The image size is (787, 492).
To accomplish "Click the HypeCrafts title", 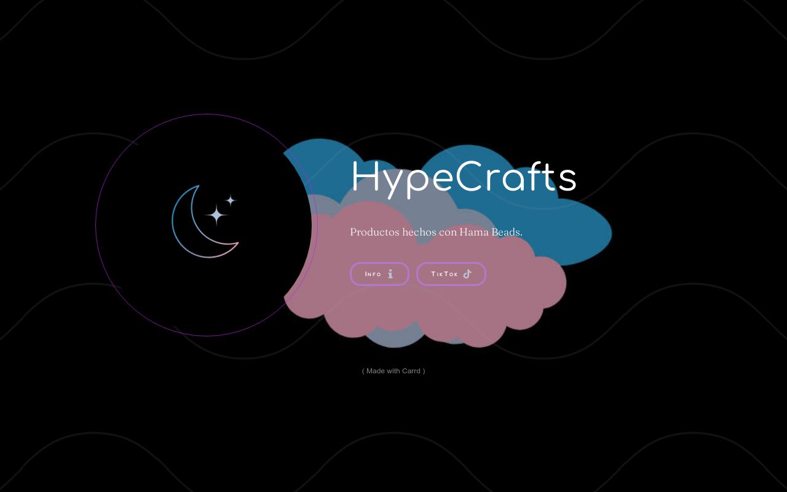I will [463, 177].
